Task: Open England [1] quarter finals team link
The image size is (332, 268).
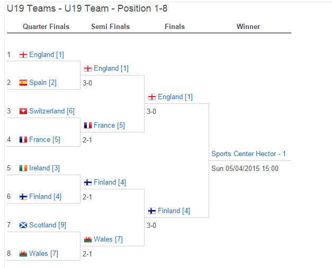Action: (x=47, y=55)
